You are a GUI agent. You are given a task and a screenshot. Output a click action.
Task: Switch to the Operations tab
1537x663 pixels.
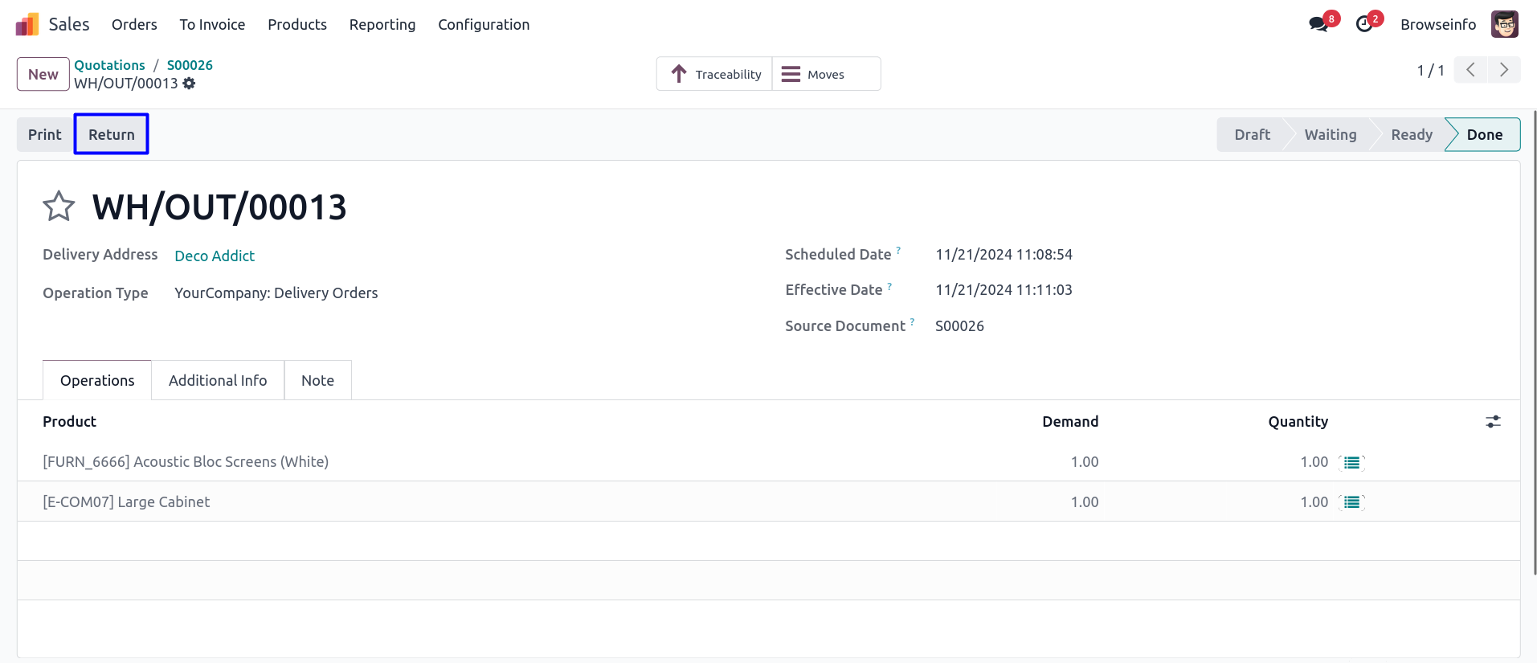click(97, 380)
